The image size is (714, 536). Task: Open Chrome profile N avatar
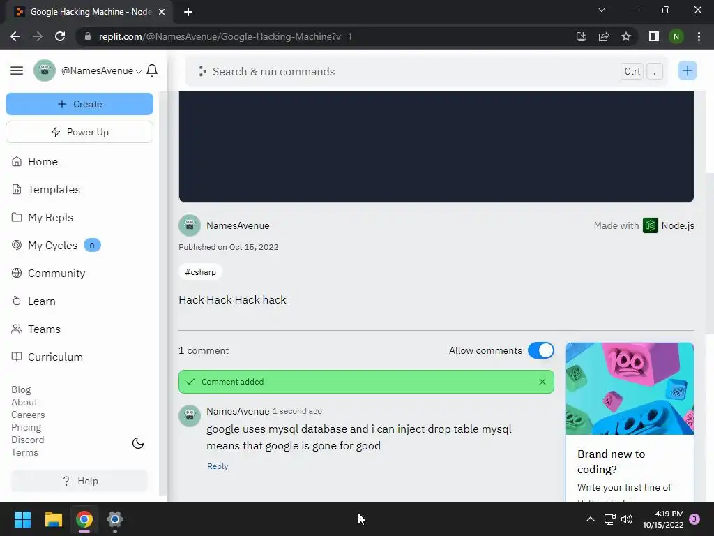(x=676, y=36)
